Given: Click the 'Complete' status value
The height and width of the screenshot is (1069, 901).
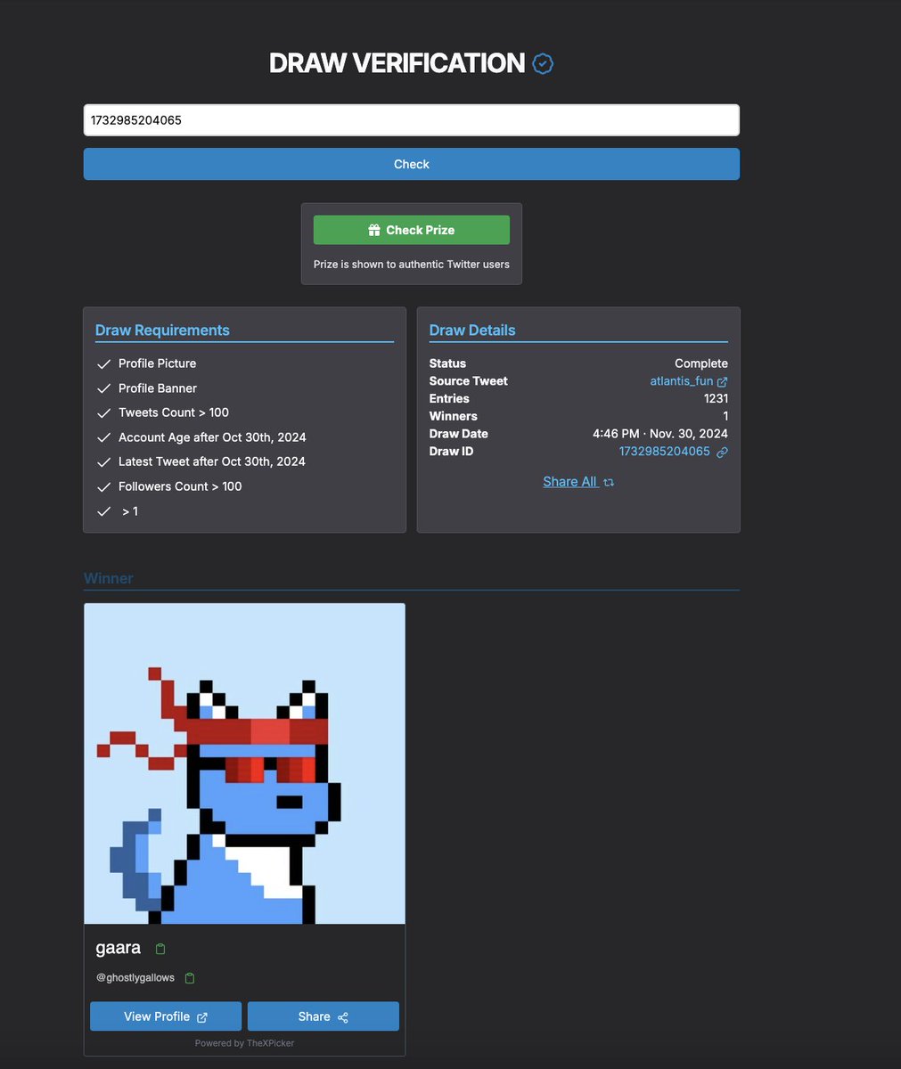Looking at the screenshot, I should 701,363.
